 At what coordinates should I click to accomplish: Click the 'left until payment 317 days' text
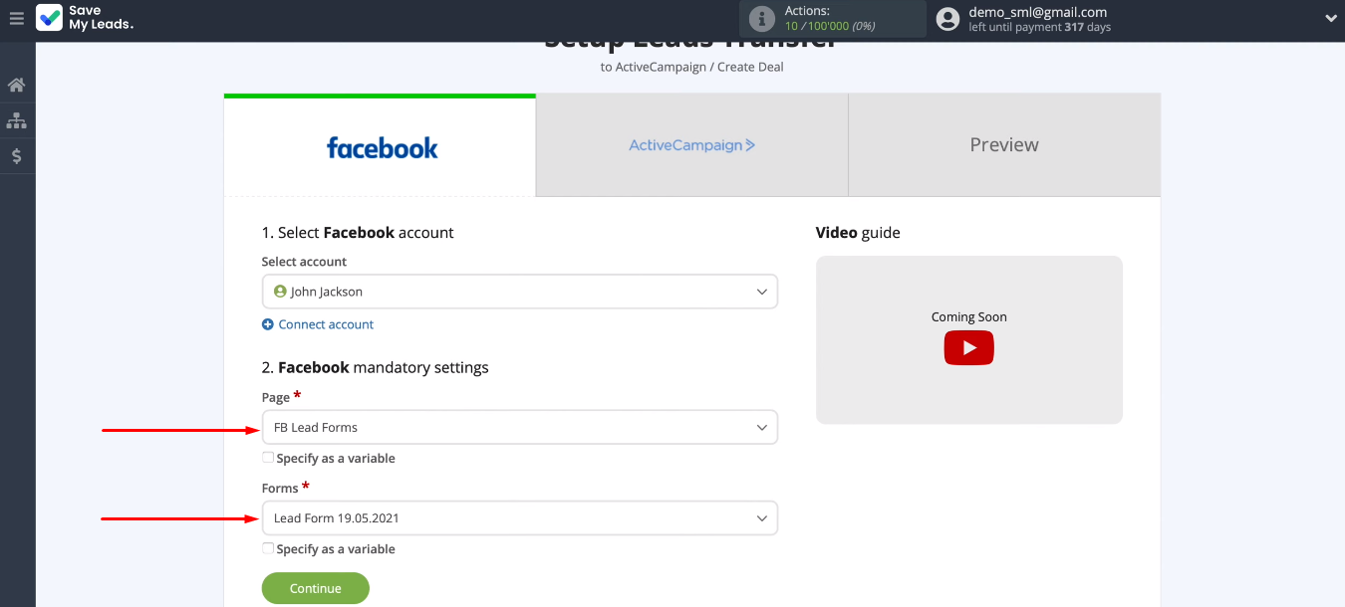coord(1039,27)
